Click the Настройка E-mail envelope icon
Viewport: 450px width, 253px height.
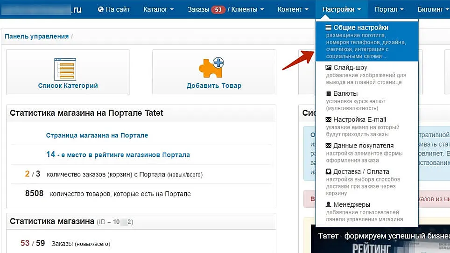coord(329,120)
